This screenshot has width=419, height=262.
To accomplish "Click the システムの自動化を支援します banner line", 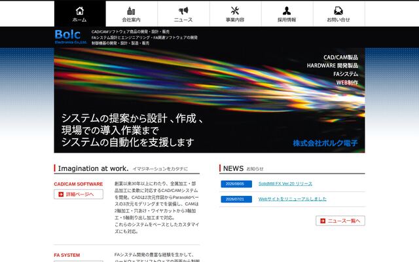I will pos(128,142).
